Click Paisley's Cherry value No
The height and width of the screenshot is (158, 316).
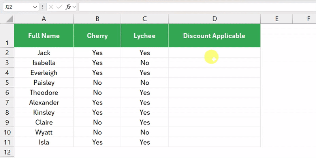tap(97, 82)
